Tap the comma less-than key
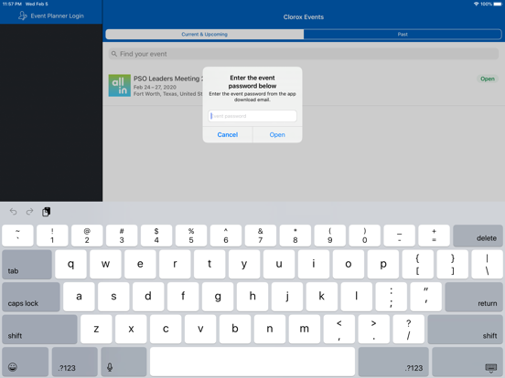The width and height of the screenshot is (505, 378). 339,330
